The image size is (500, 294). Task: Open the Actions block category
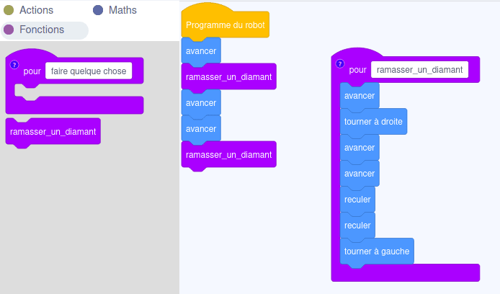(28, 10)
